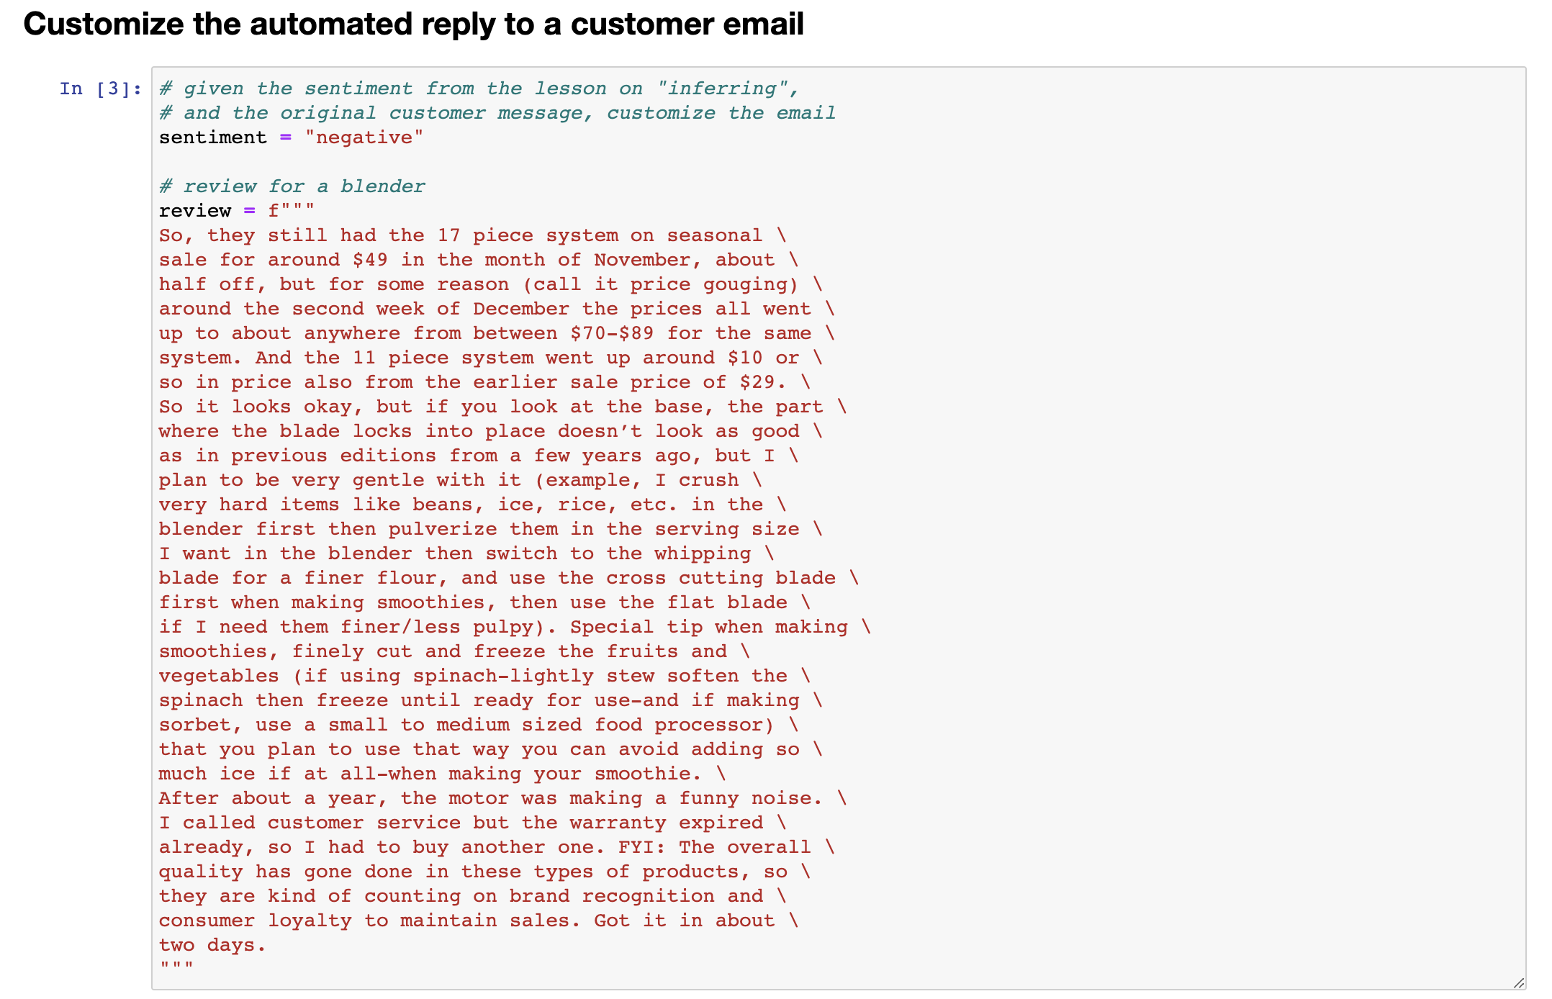1552x999 pixels.
Task: Click the "negative" string value
Action: click(364, 137)
